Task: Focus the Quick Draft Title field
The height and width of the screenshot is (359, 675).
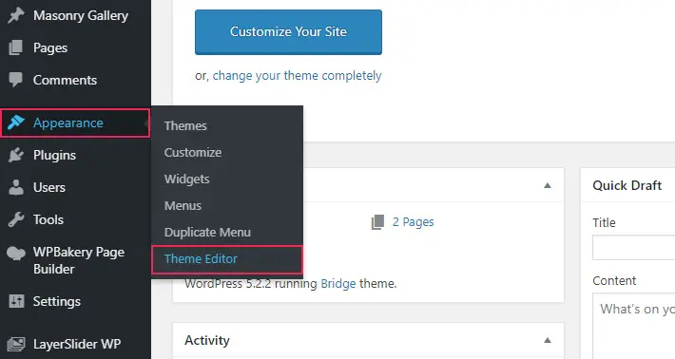Action: 634,247
